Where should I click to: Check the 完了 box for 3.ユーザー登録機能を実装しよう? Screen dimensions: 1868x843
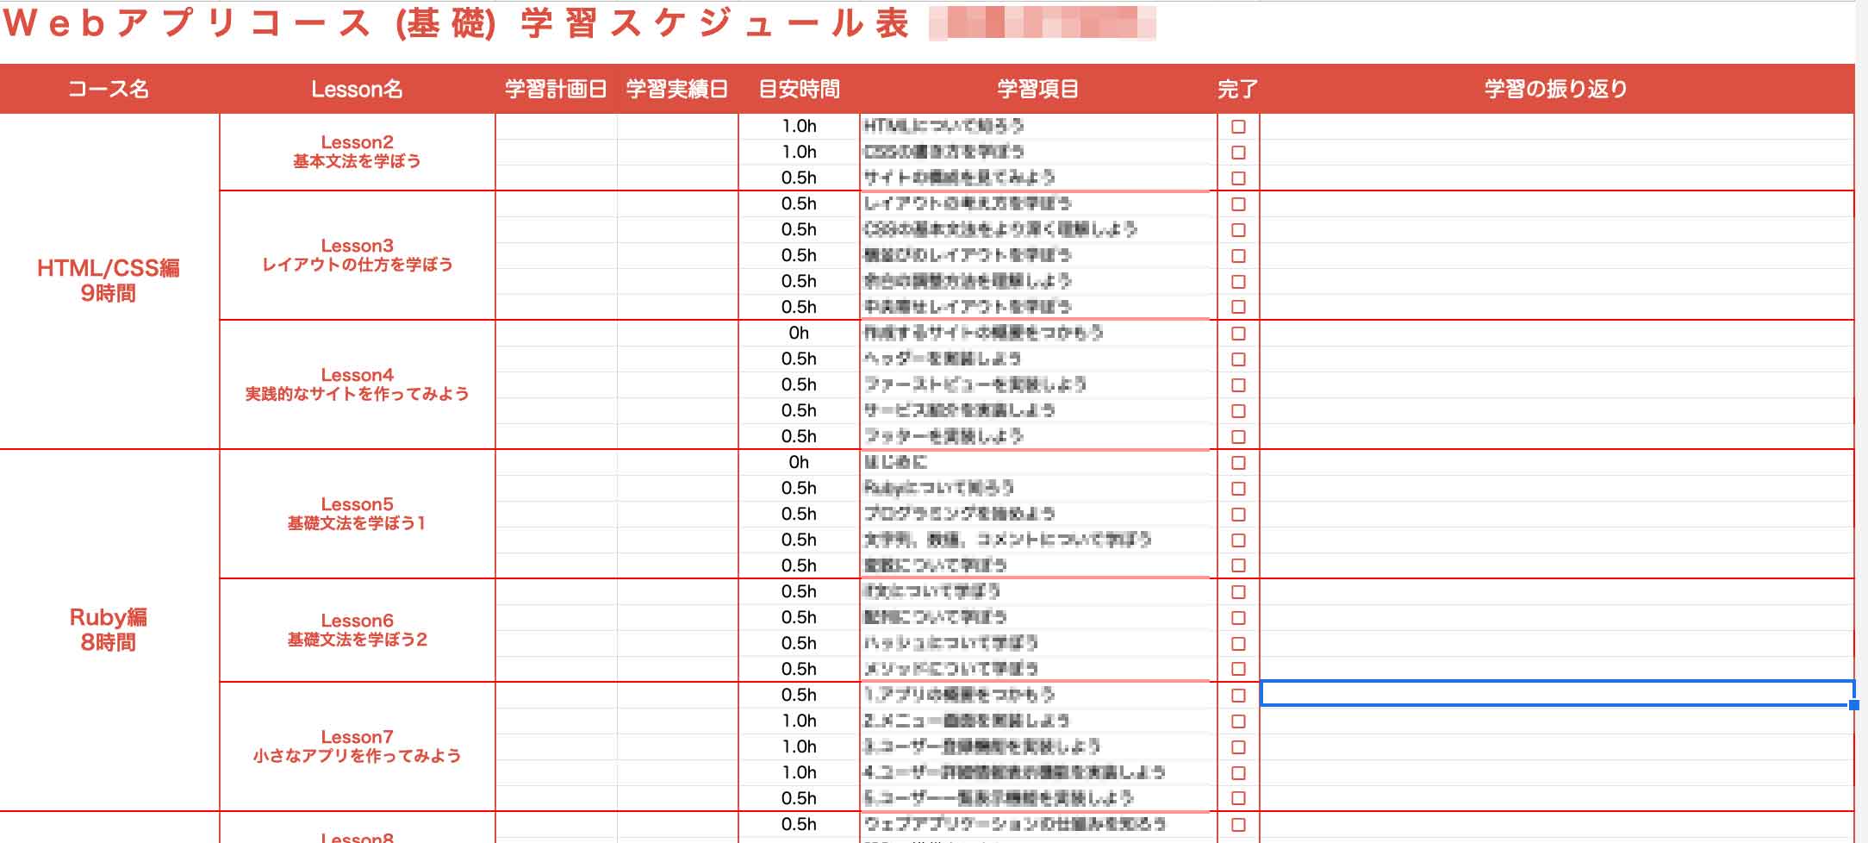pos(1238,747)
